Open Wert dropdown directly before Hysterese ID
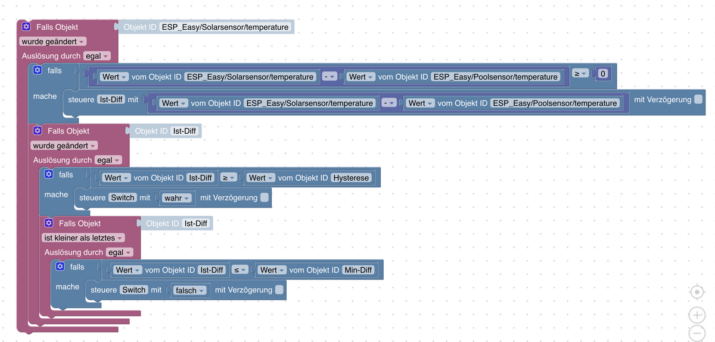This screenshot has height=342, width=715. (261, 178)
